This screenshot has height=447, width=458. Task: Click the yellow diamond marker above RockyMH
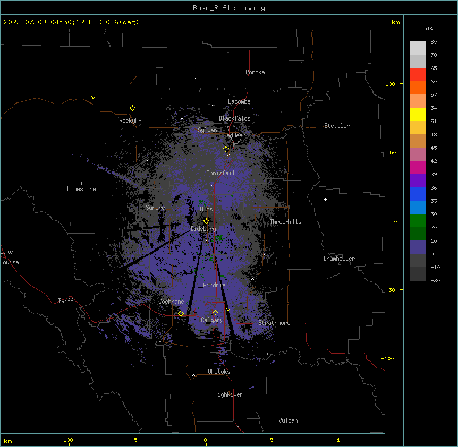tap(133, 108)
